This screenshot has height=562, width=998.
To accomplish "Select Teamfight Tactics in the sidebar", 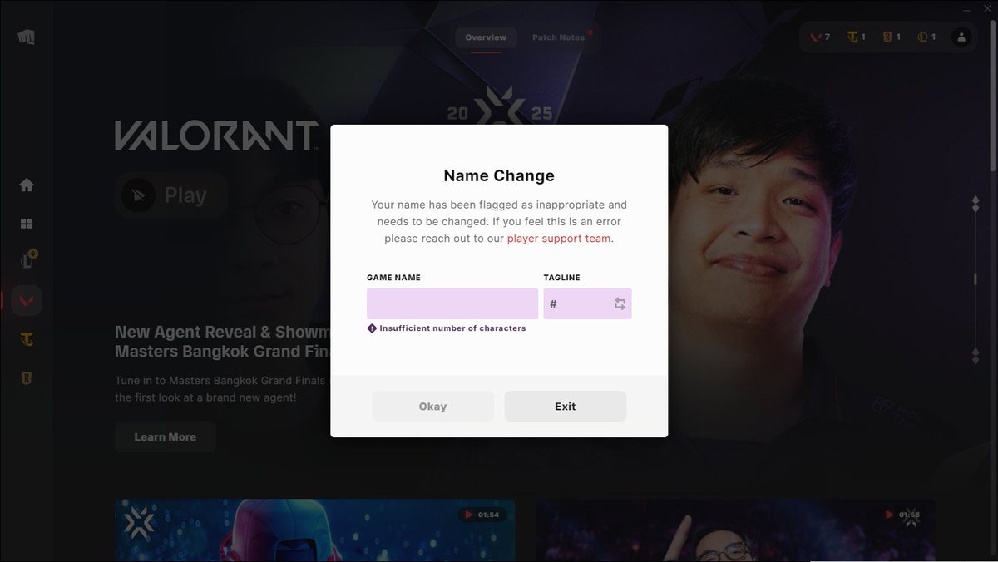I will tap(27, 339).
